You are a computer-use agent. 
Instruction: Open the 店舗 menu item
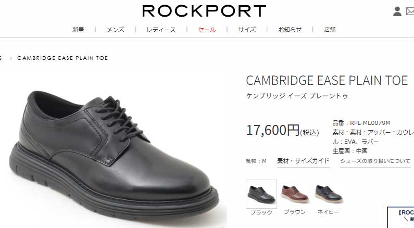tap(330, 30)
